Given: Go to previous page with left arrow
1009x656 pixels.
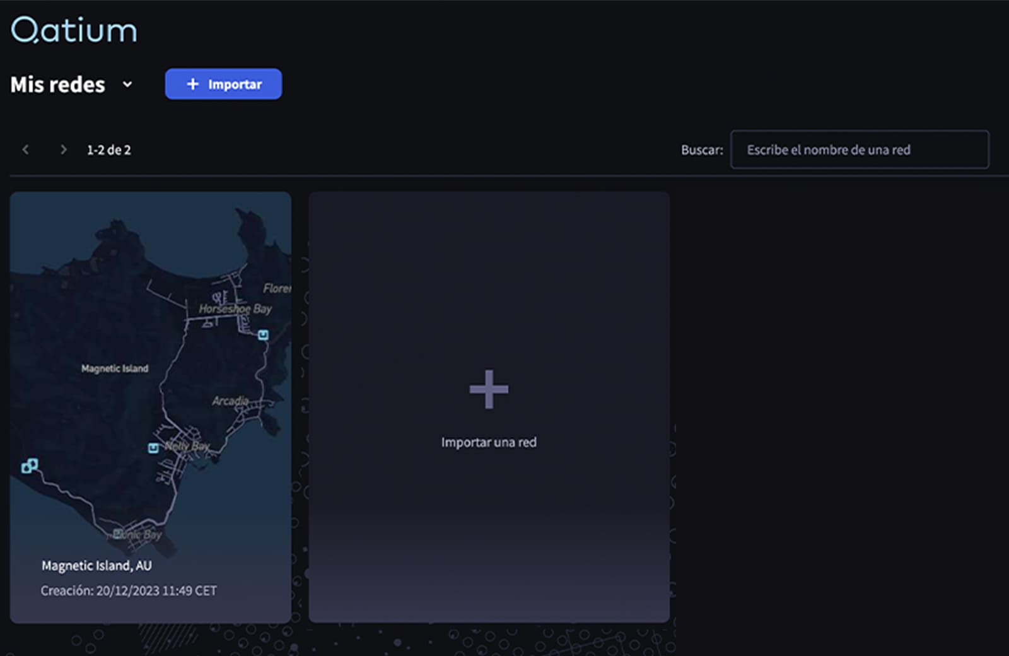Looking at the screenshot, I should coord(26,149).
